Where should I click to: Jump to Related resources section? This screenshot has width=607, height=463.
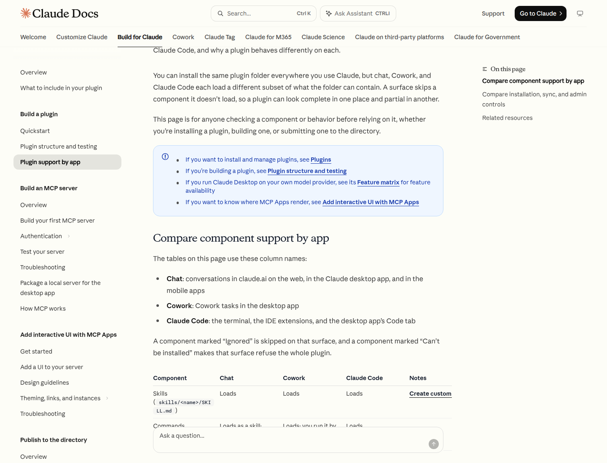[508, 118]
